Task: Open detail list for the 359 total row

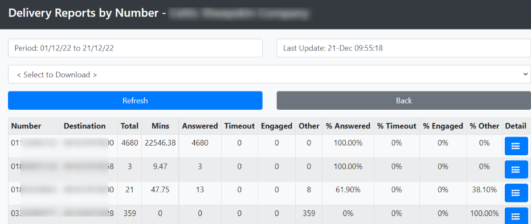Action: (x=516, y=215)
